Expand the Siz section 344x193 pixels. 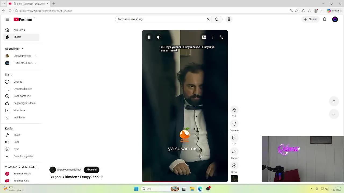(9, 75)
